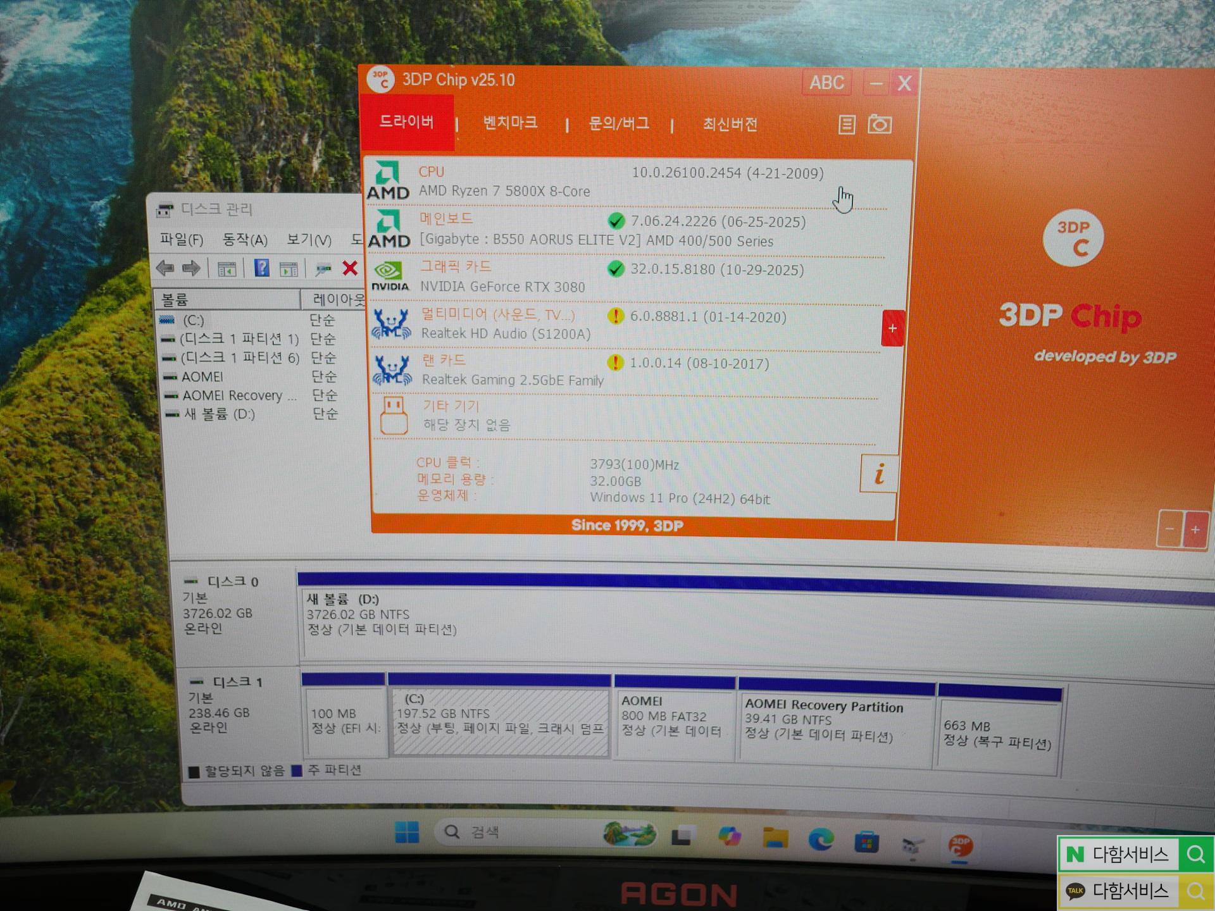The height and width of the screenshot is (911, 1215).
Task: Click the 멀티미디어 driver version link
Action: [x=707, y=317]
